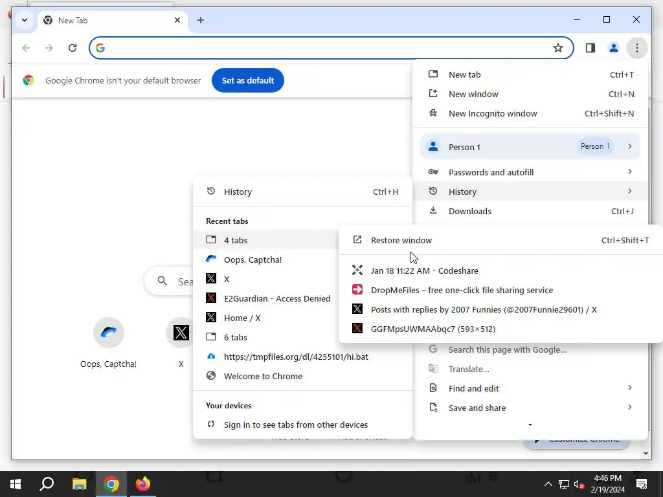Select the 6 tabs recent entry
This screenshot has height=497, width=663.
click(x=265, y=337)
